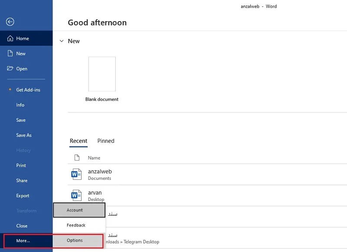Screen dimensions: 347x252
Task: Click Save As in the sidebar
Action: [x=24, y=135]
